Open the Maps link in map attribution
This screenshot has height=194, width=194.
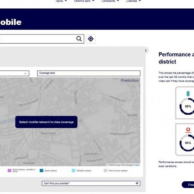pyautogui.click(x=137, y=165)
